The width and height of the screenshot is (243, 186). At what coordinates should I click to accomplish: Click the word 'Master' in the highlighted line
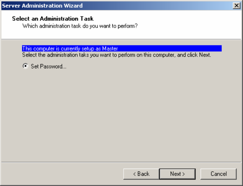click(x=110, y=49)
